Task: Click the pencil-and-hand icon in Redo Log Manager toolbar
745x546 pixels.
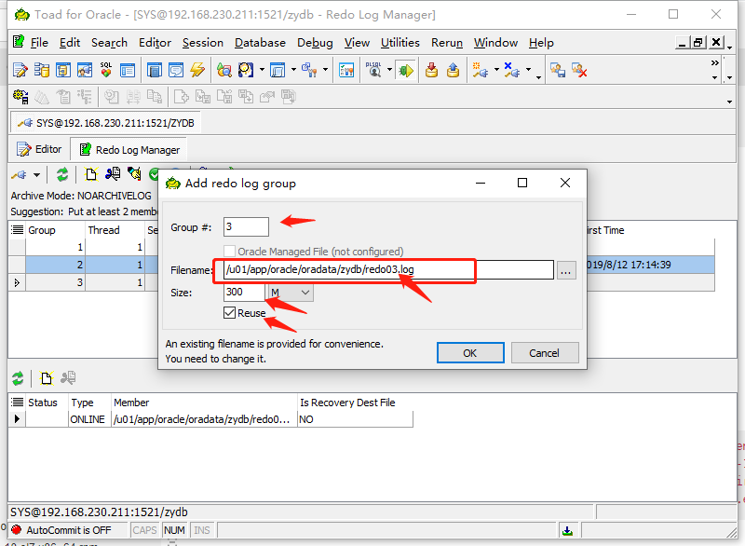Action: [134, 175]
